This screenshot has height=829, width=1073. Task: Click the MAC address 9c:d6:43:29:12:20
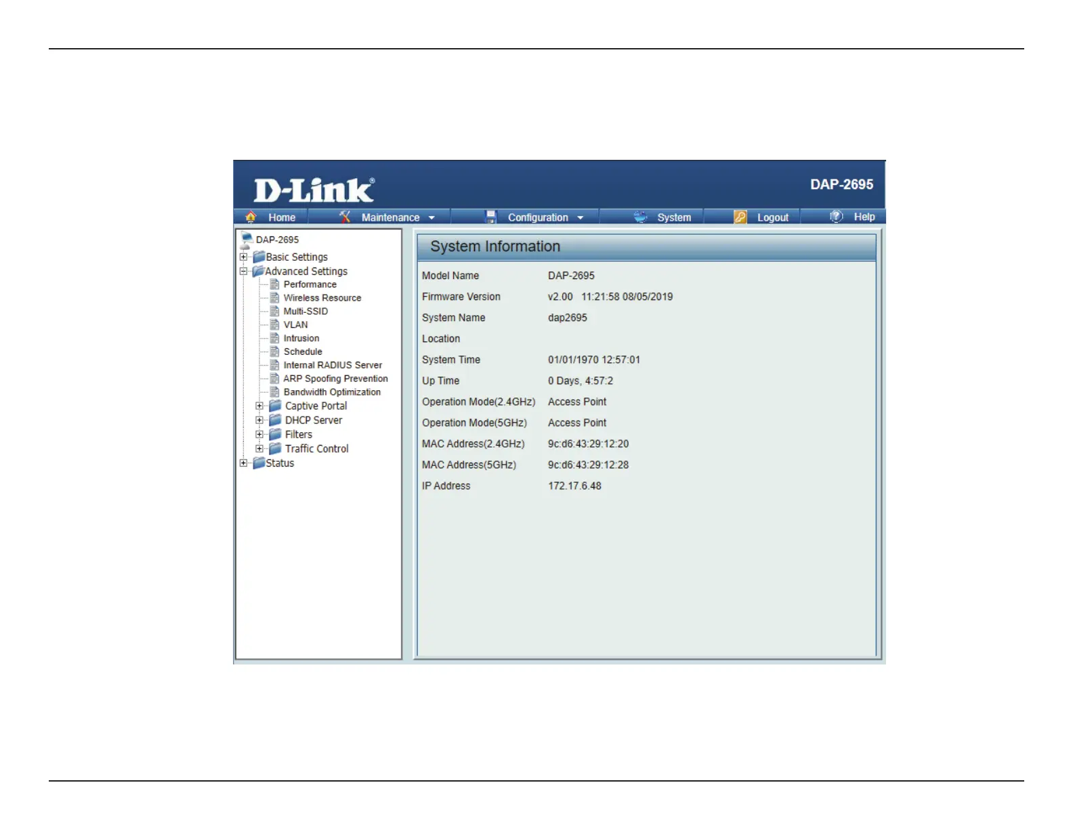pos(589,444)
